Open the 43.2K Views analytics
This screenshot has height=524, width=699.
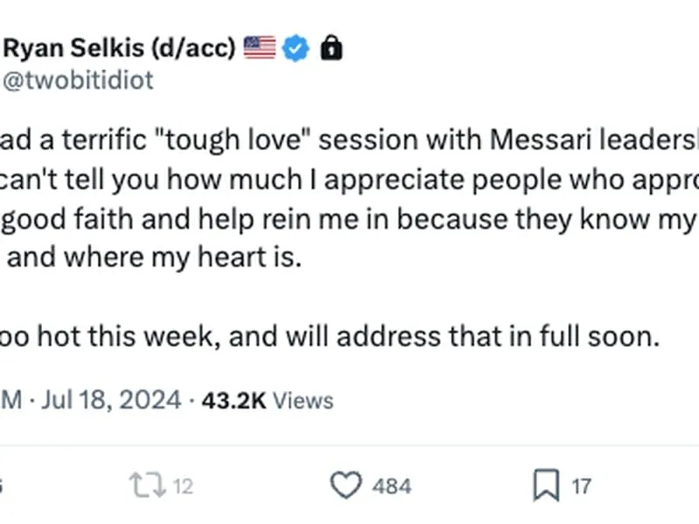[267, 400]
